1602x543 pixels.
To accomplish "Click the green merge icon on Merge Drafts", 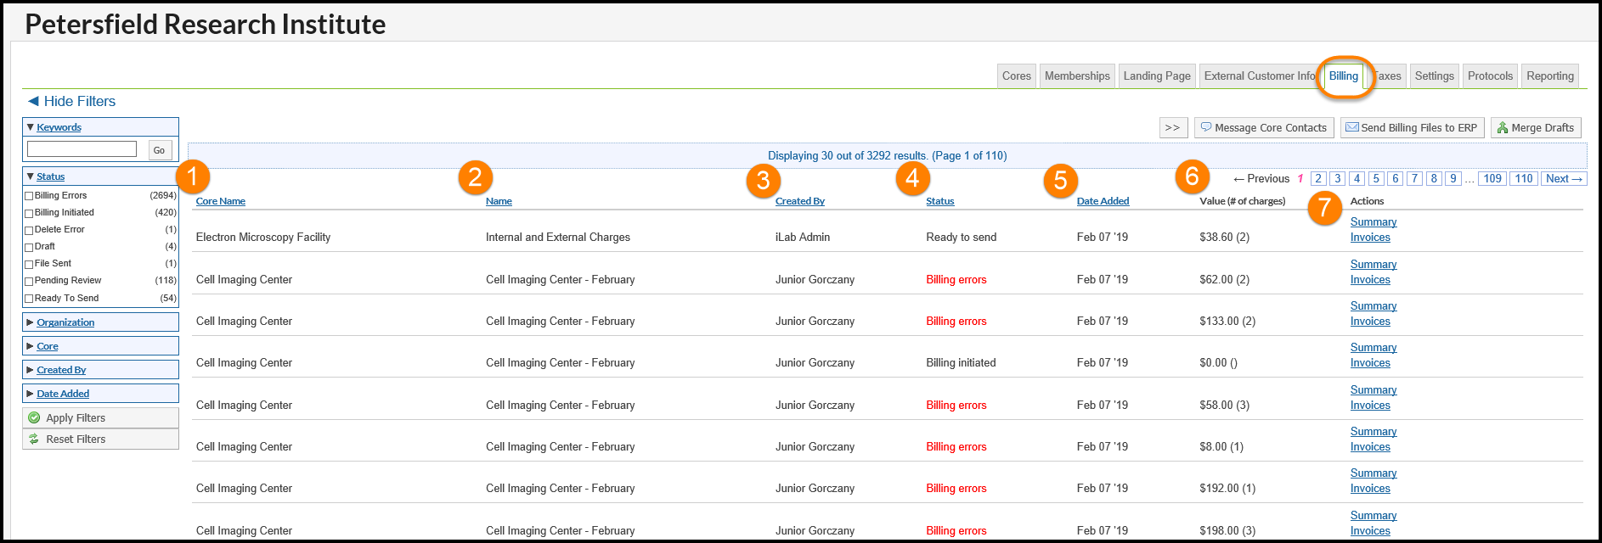I will (1503, 127).
